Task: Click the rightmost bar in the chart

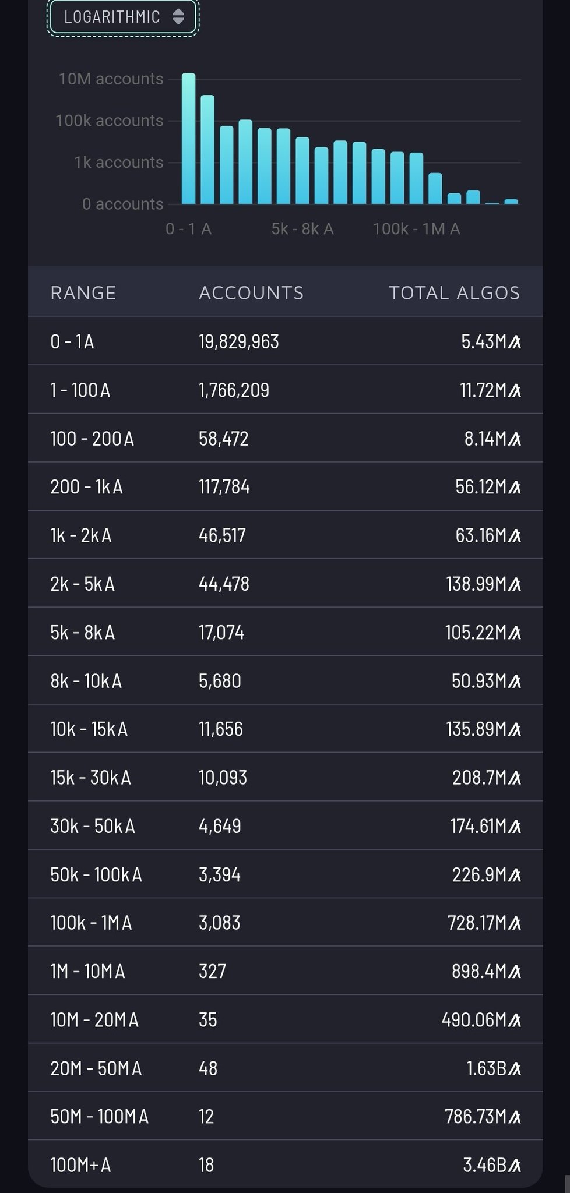Action: pos(511,202)
